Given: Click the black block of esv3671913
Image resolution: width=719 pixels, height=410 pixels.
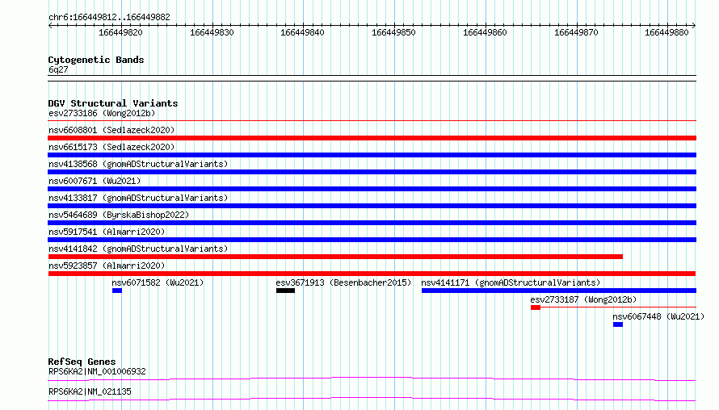Looking at the screenshot, I should (285, 291).
